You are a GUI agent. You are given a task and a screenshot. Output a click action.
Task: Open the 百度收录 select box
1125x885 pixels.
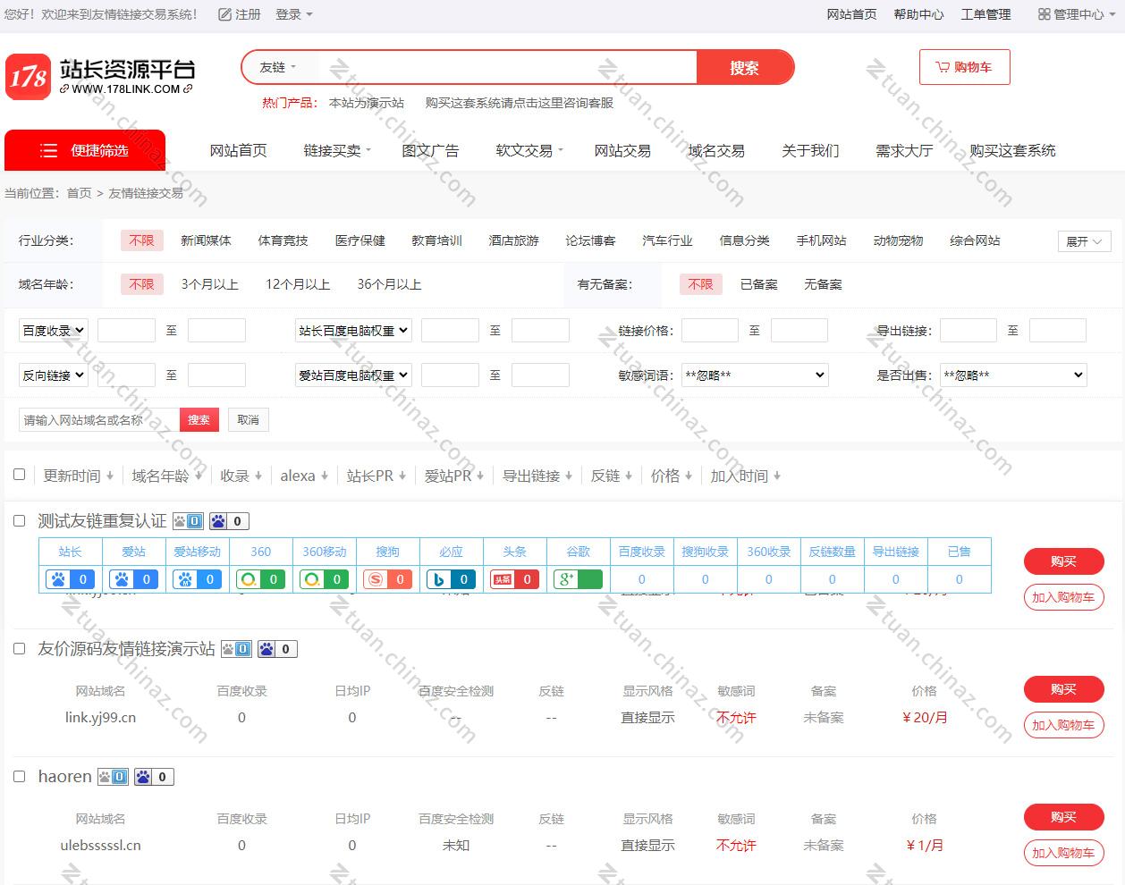(x=54, y=331)
